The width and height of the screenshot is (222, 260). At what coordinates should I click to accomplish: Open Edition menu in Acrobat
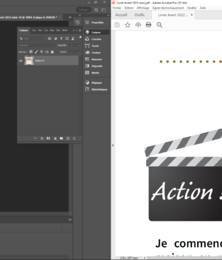(x=129, y=8)
